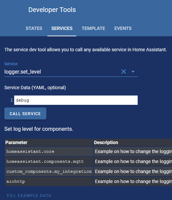
Task: Select the homeassistant.core parameter cell
Action: point(49,151)
